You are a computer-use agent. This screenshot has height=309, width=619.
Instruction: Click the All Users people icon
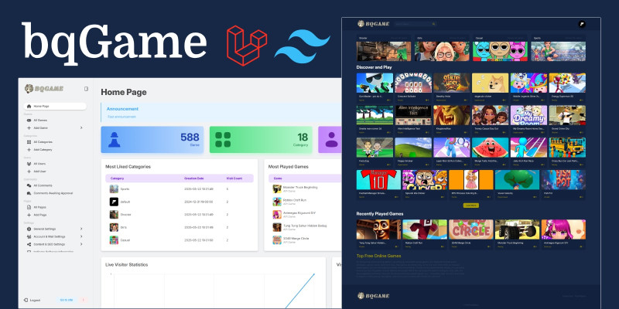(29, 164)
